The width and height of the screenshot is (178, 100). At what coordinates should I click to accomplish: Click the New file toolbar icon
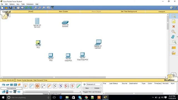coord(2,8)
